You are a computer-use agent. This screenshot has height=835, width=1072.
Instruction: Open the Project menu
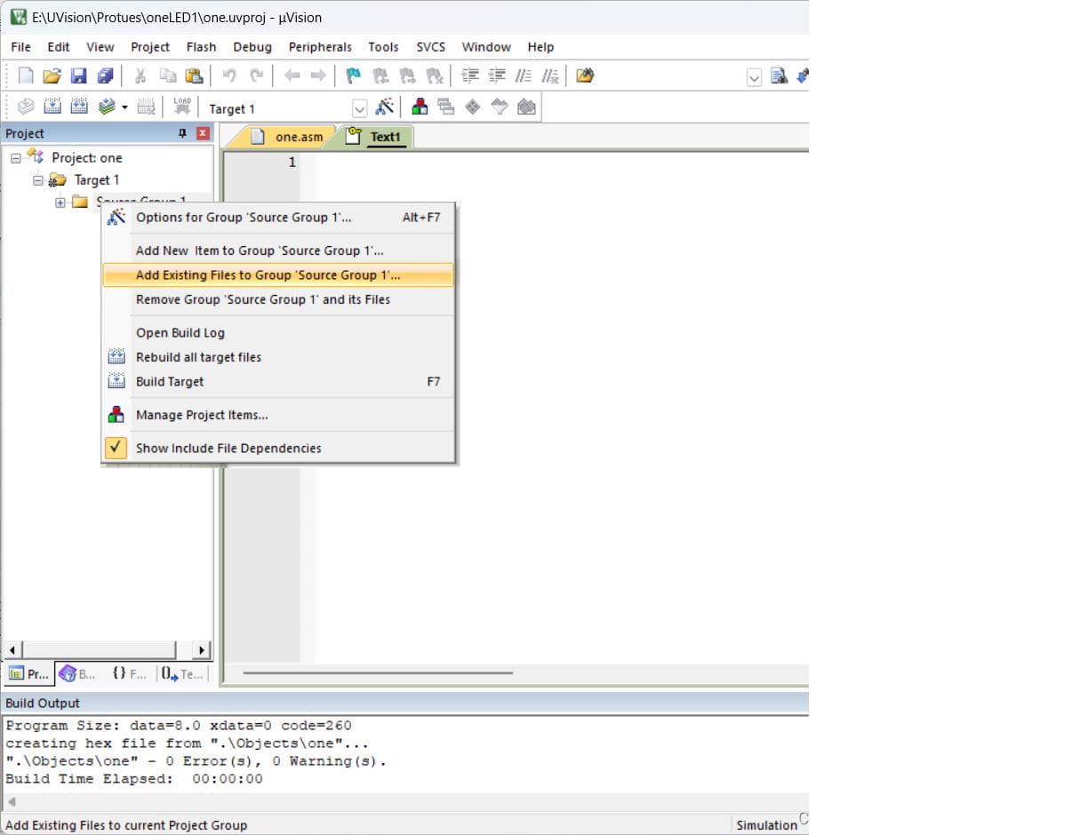point(150,47)
